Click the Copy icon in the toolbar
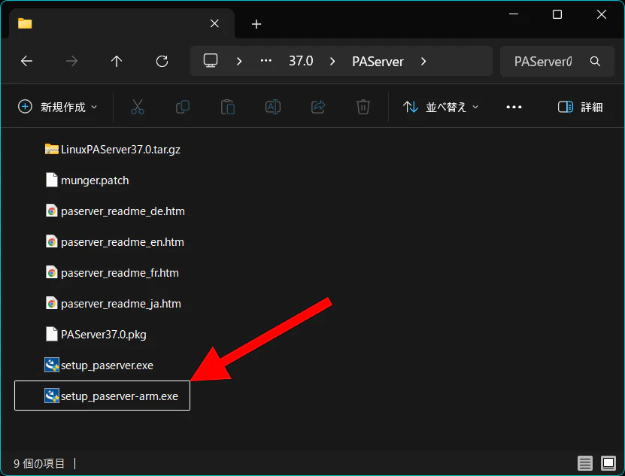 (183, 107)
